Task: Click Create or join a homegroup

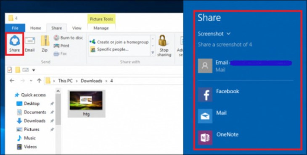Action: click(x=119, y=42)
